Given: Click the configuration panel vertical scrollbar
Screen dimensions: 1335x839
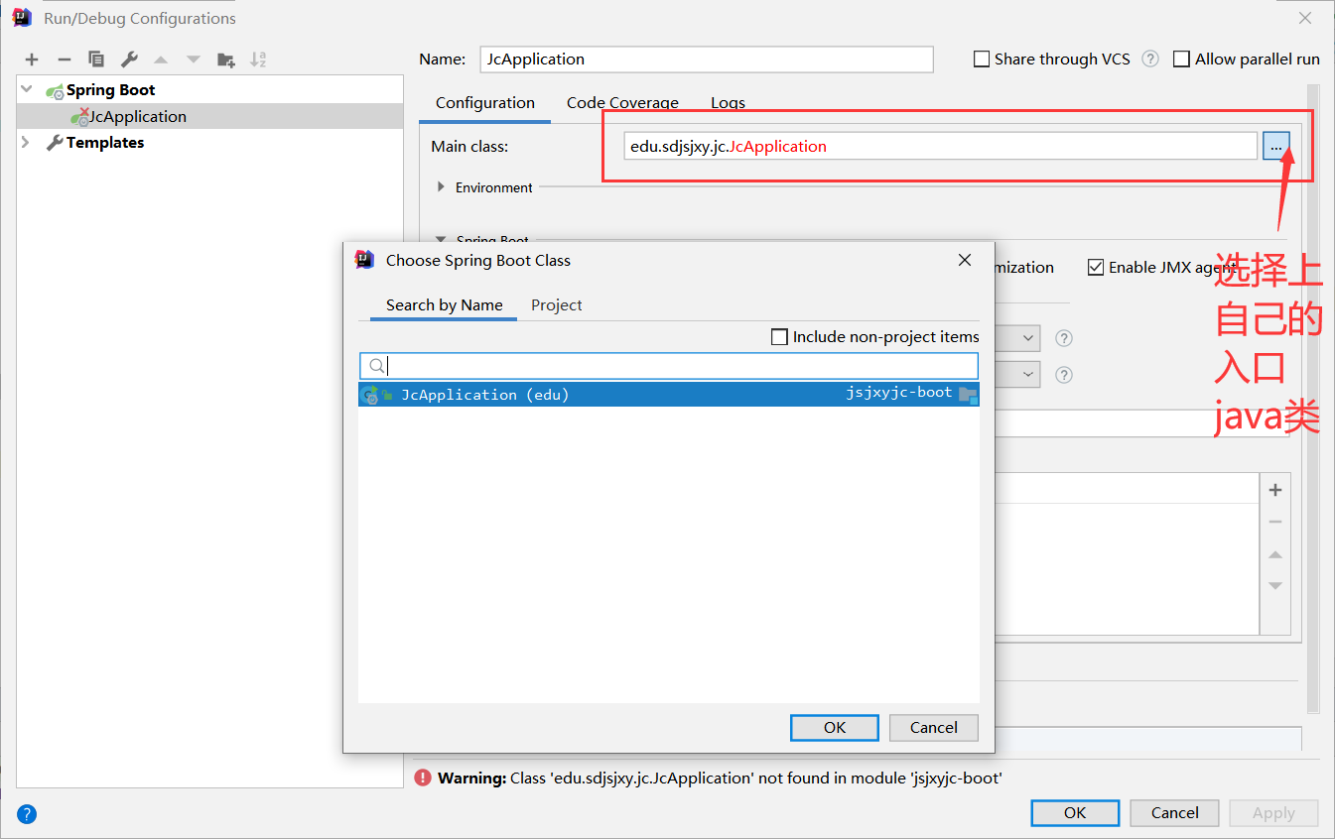Looking at the screenshot, I should [x=1314, y=397].
